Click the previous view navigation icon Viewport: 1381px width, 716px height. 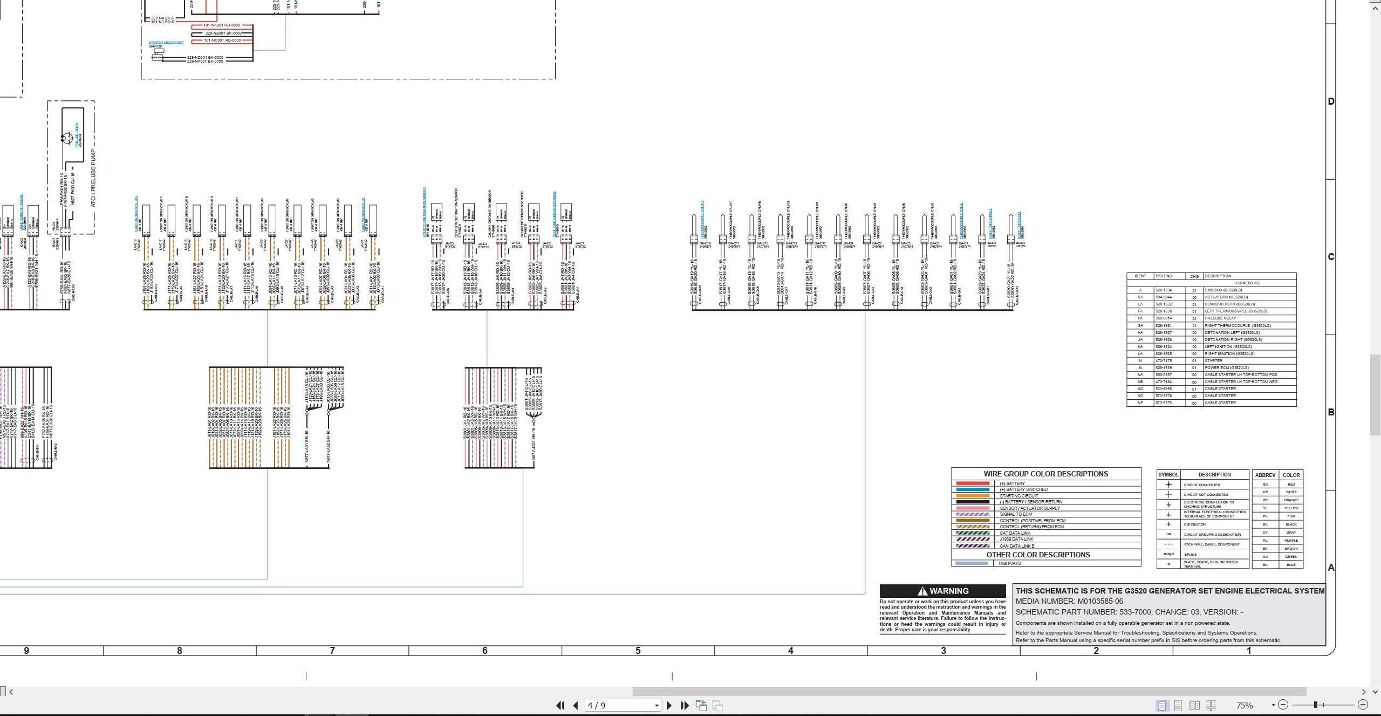(x=701, y=705)
